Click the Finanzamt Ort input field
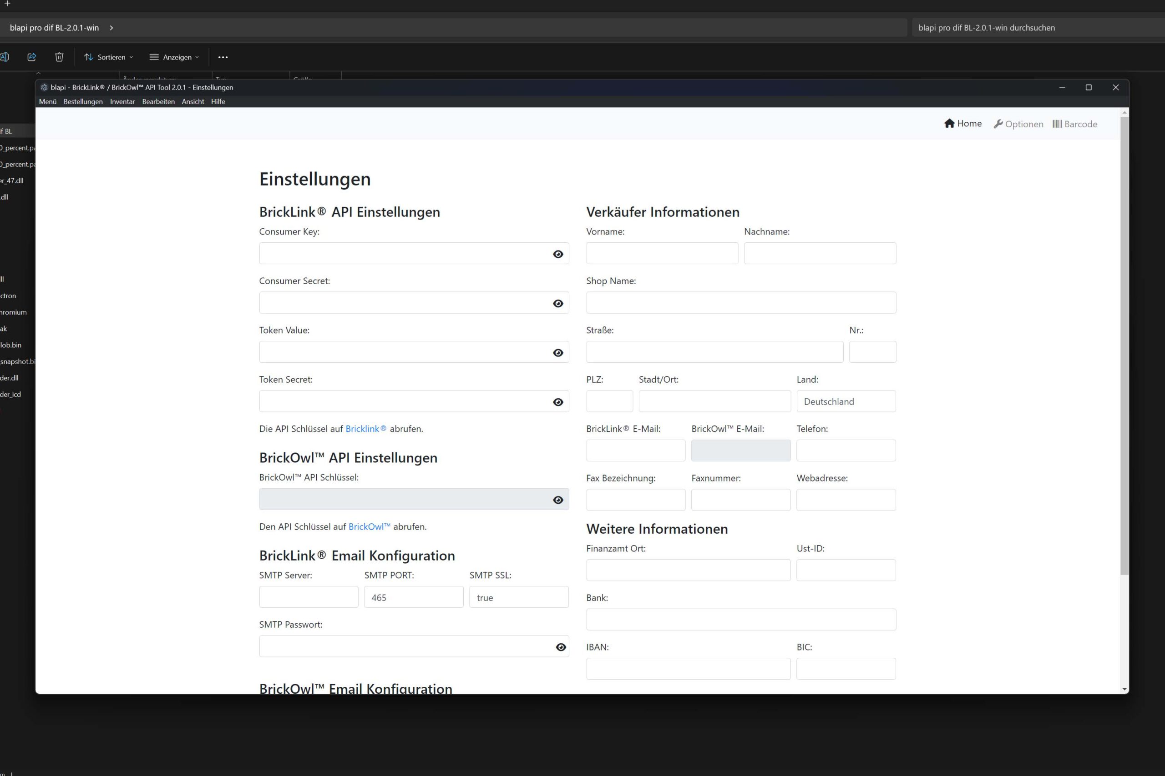 coord(689,570)
